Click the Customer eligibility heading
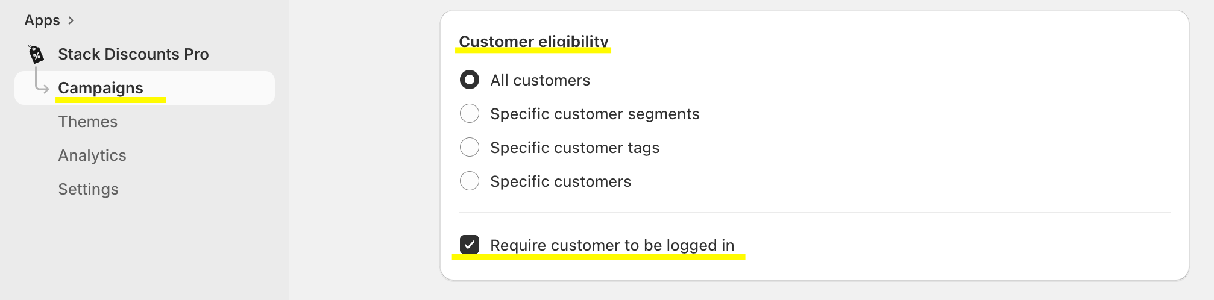 tap(533, 41)
